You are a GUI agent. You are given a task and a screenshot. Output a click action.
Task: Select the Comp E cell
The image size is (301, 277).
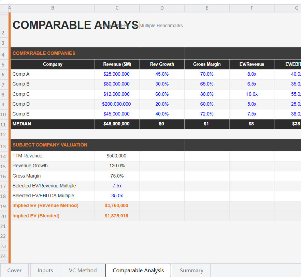pos(53,114)
